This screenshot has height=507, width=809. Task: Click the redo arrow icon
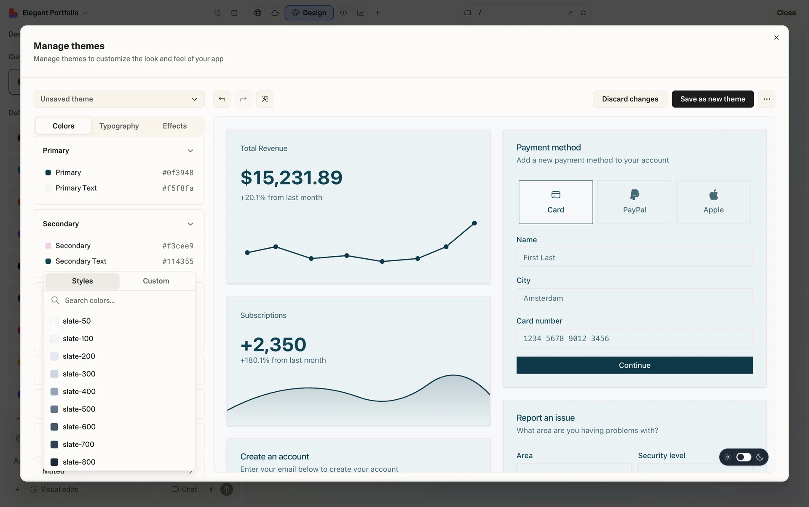coord(243,99)
